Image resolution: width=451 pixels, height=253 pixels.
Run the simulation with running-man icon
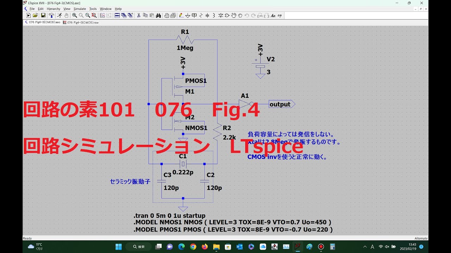(59, 15)
